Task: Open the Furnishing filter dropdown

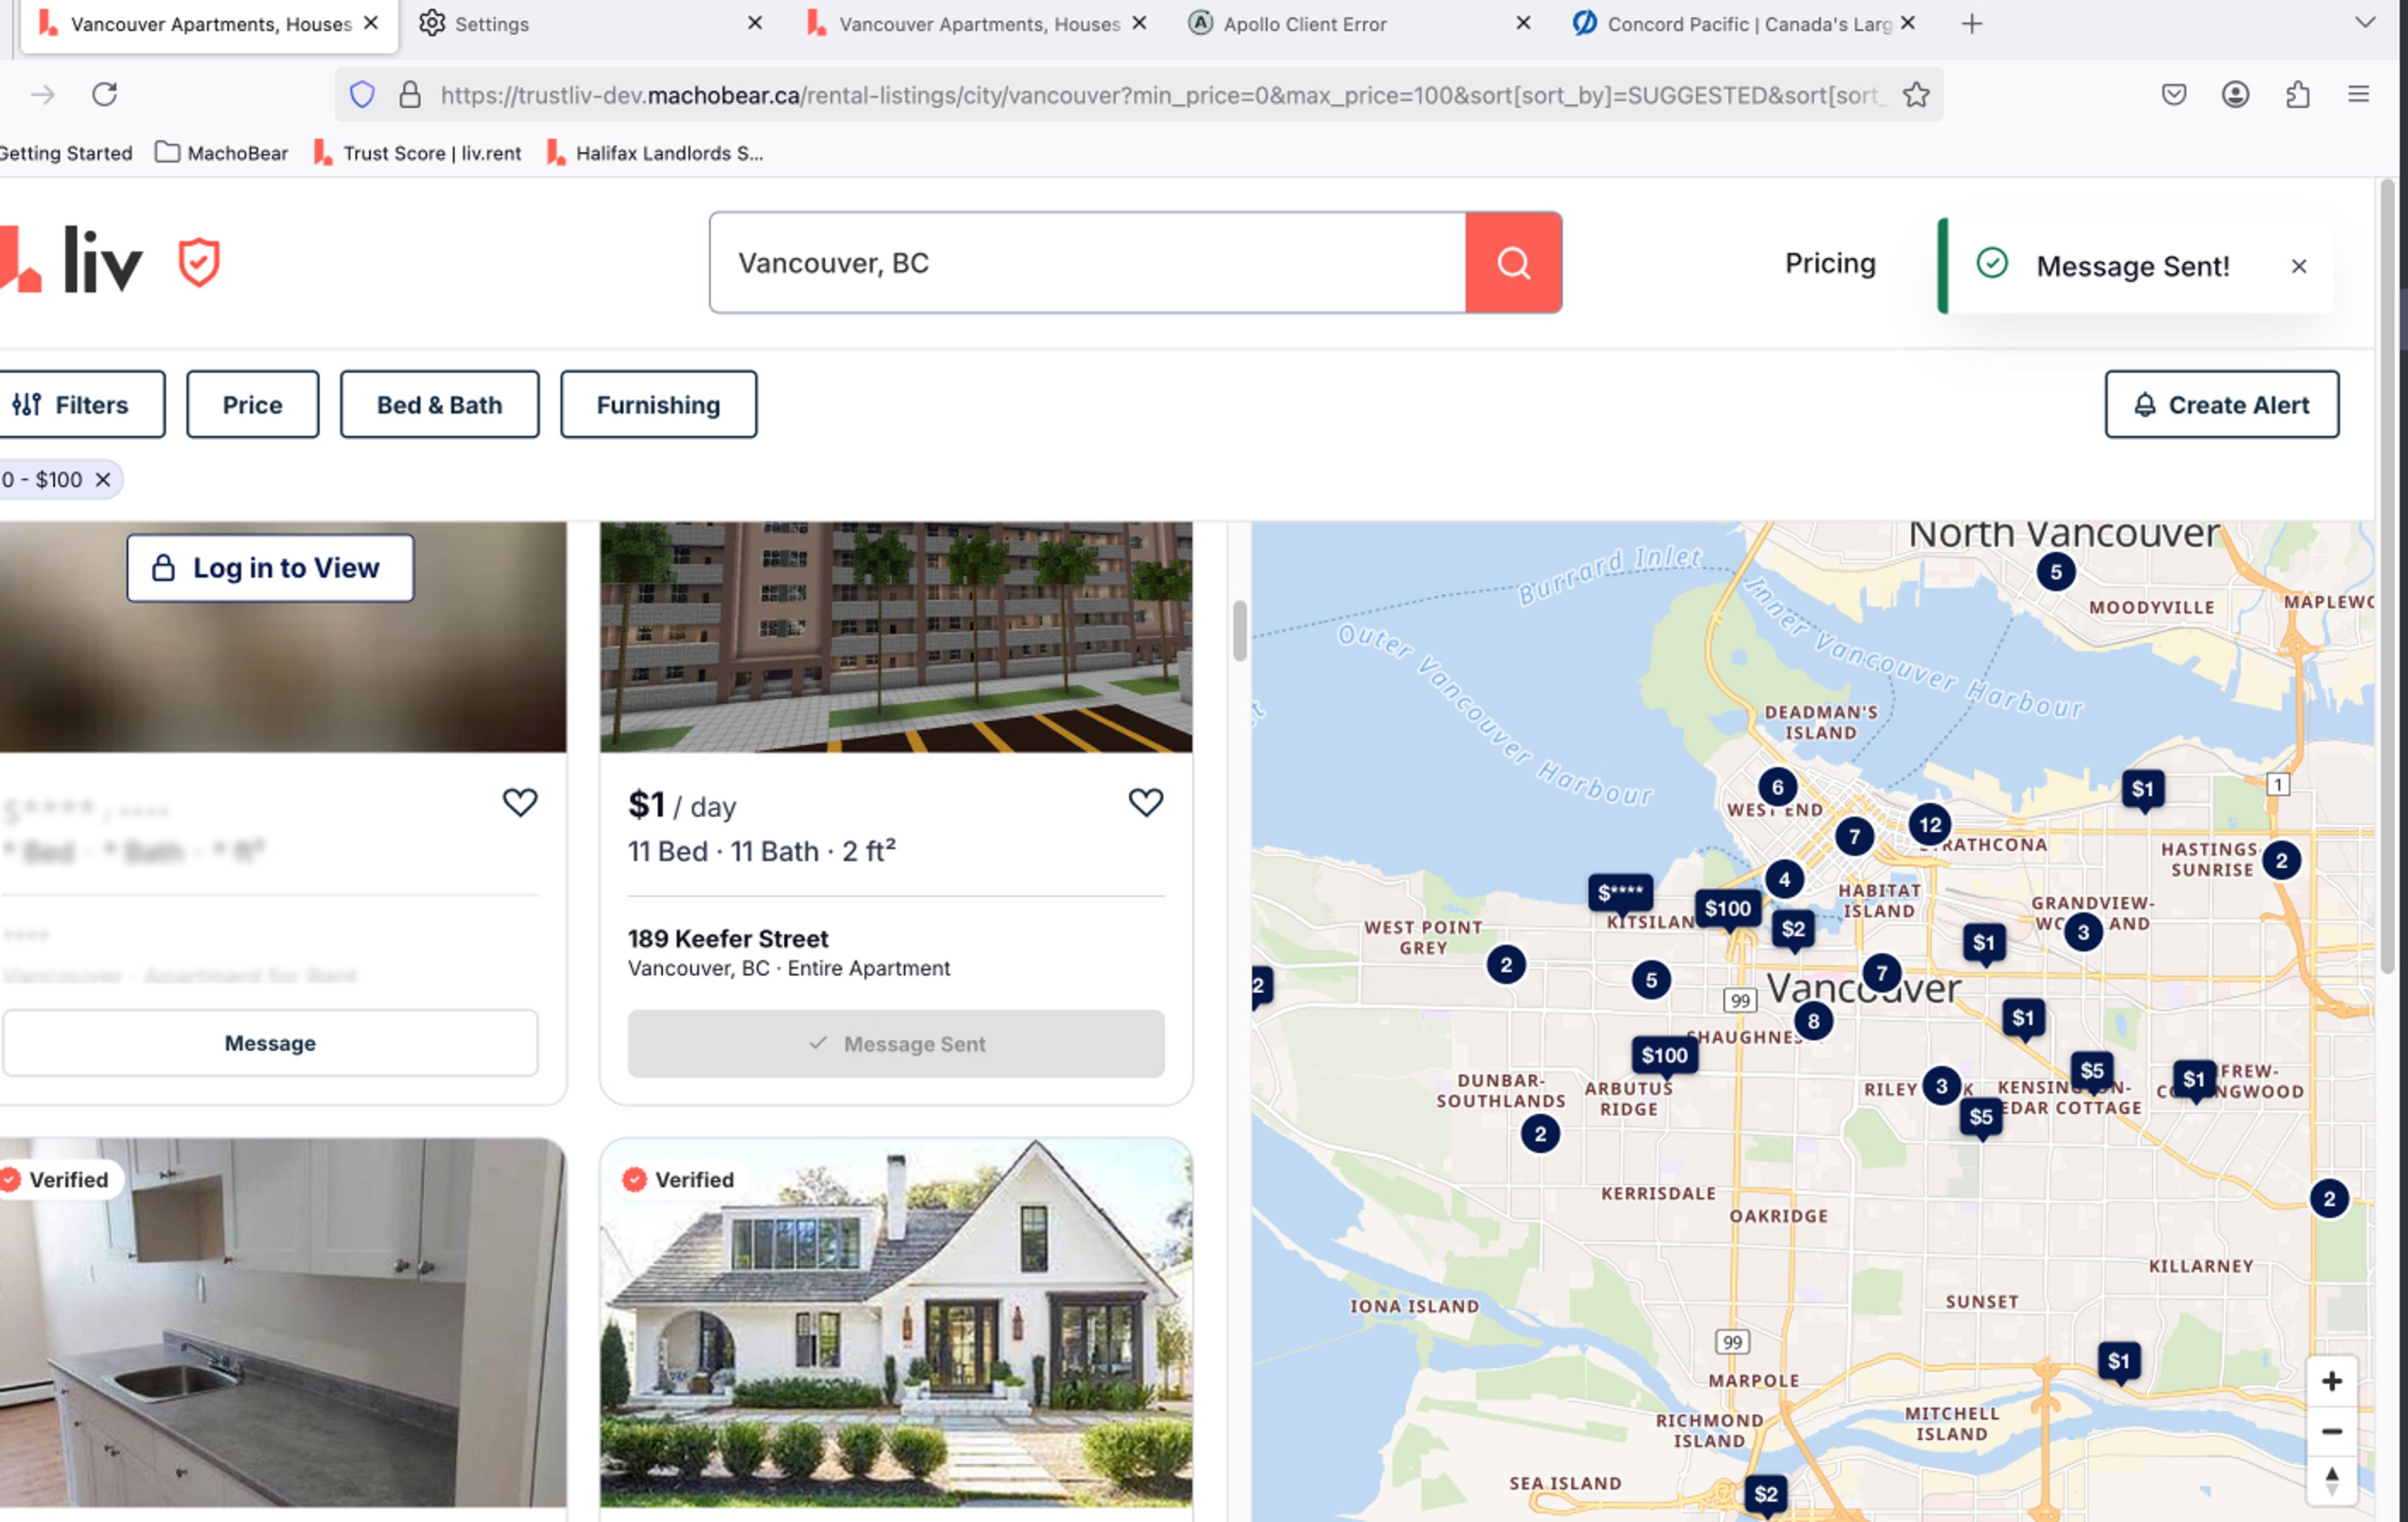Action: pos(658,404)
